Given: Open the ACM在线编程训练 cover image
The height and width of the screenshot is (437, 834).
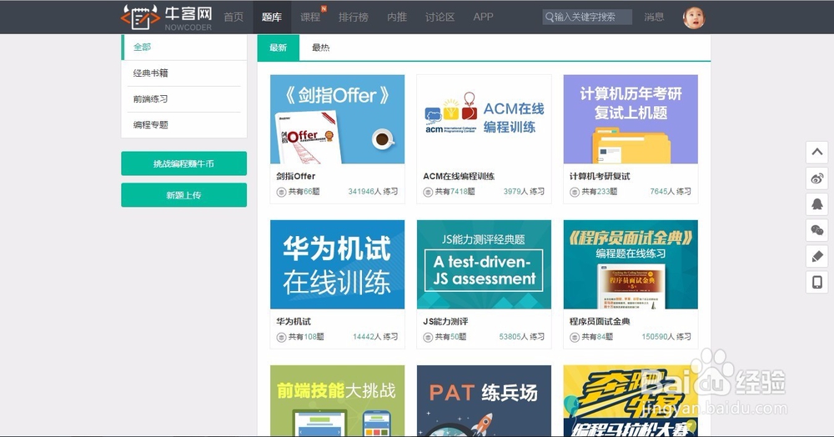Looking at the screenshot, I should pos(484,119).
